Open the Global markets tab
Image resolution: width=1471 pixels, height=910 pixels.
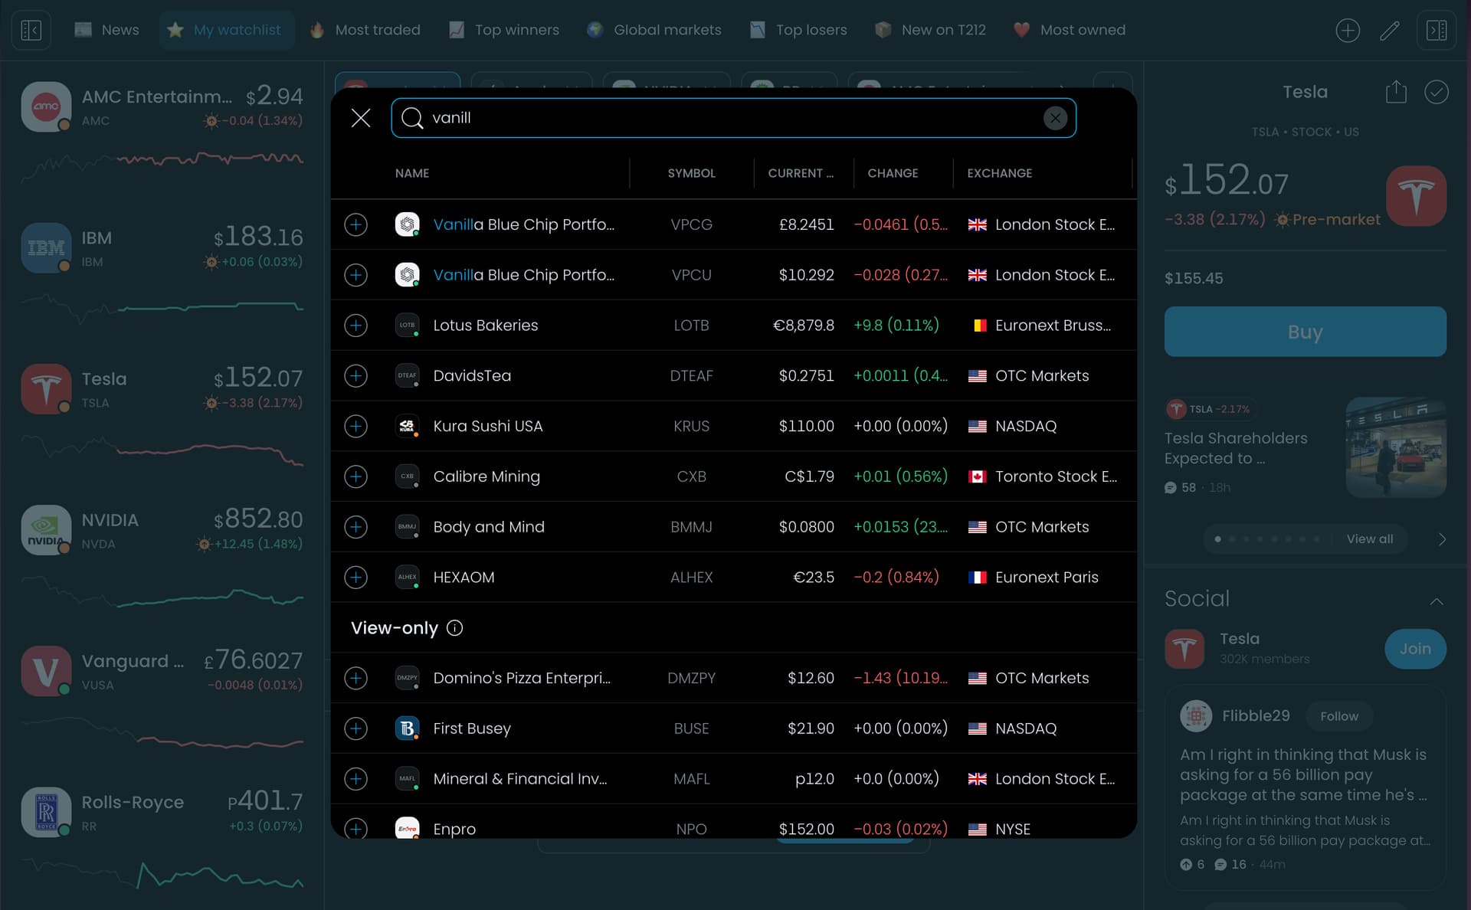(x=654, y=30)
